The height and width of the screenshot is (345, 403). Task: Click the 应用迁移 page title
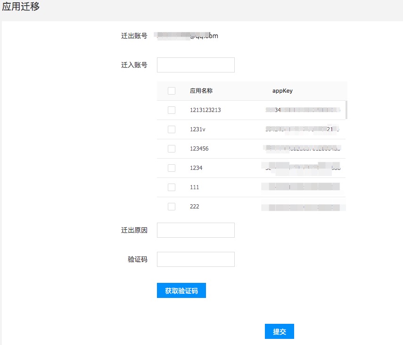21,7
